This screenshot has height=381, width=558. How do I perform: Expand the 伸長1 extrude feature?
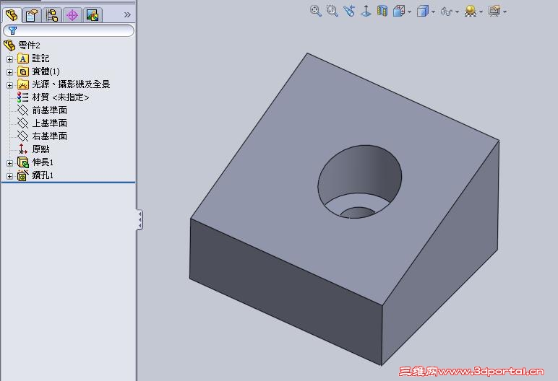click(x=9, y=163)
